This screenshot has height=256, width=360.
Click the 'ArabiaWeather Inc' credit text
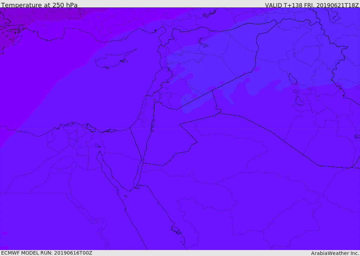point(335,253)
